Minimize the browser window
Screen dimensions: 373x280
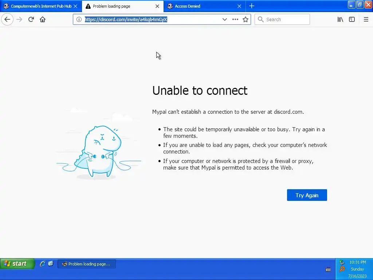click(351, 4)
